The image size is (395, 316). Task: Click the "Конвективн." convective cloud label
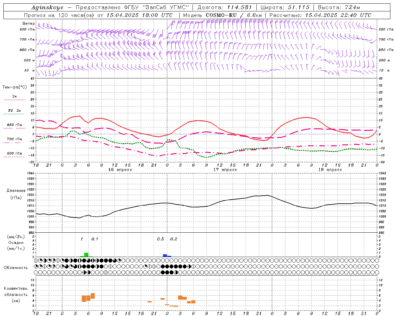[16, 289]
